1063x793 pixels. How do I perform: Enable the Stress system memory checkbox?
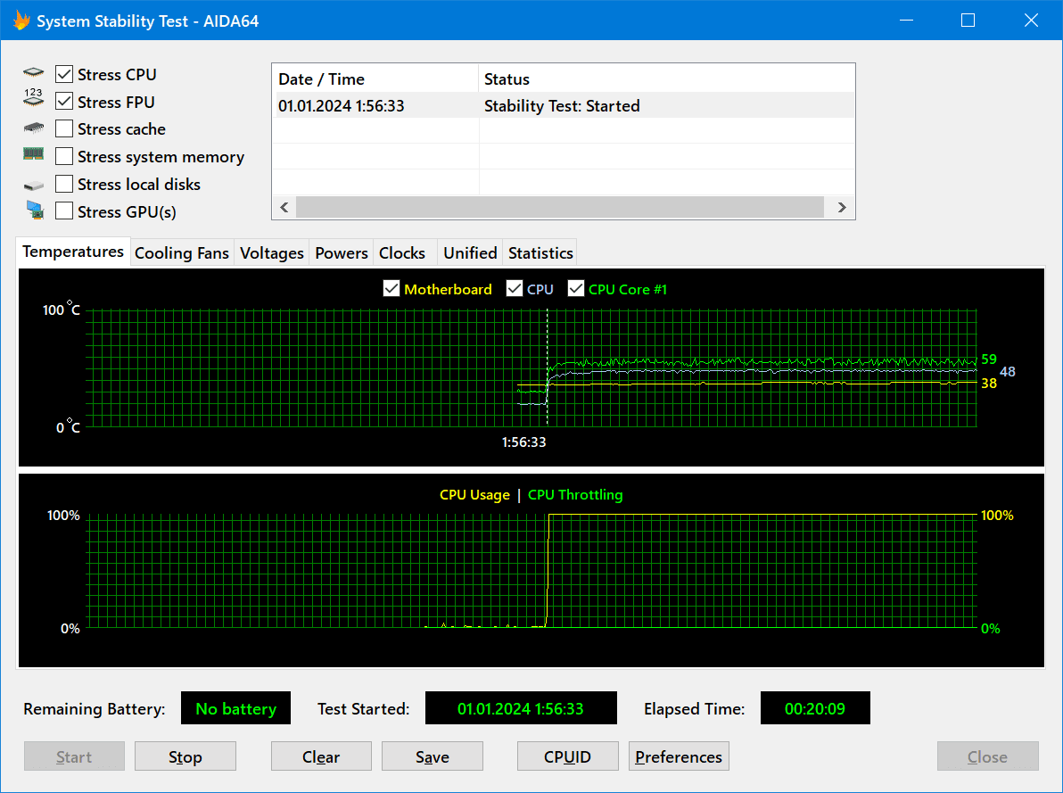tap(63, 157)
